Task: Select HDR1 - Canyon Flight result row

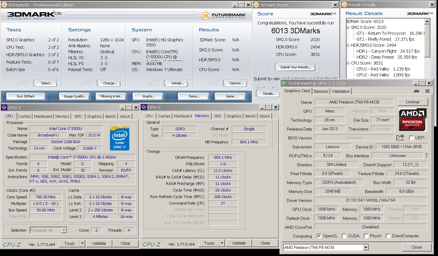Action: point(388,51)
